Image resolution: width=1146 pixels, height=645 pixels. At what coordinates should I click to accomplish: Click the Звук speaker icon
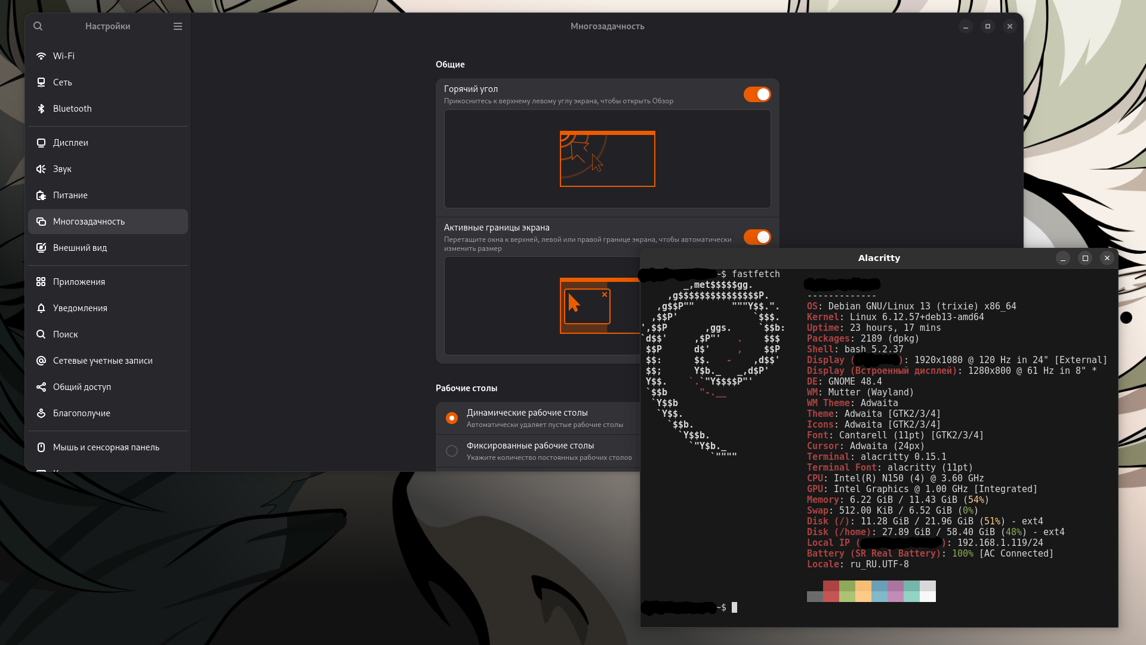click(41, 169)
